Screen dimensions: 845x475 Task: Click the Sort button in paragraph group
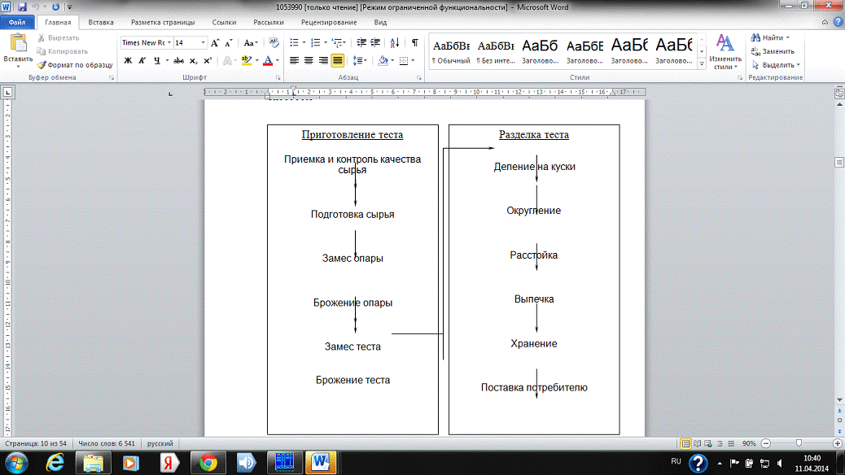395,42
